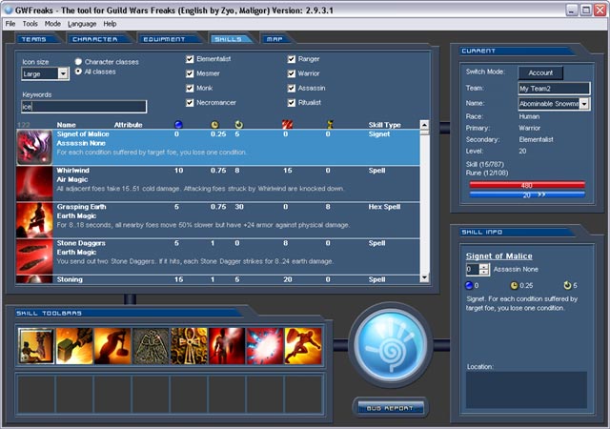610x429 pixels.
Task: Open the character Name dropdown
Action: coord(584,104)
